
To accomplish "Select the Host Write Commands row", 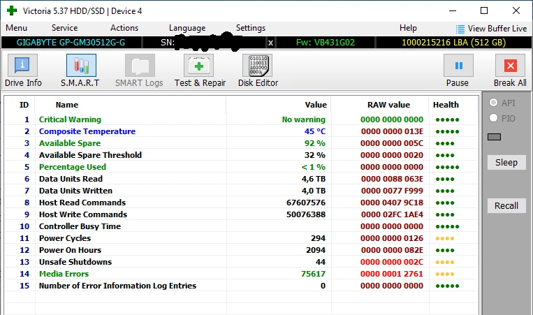I will tap(241, 214).
